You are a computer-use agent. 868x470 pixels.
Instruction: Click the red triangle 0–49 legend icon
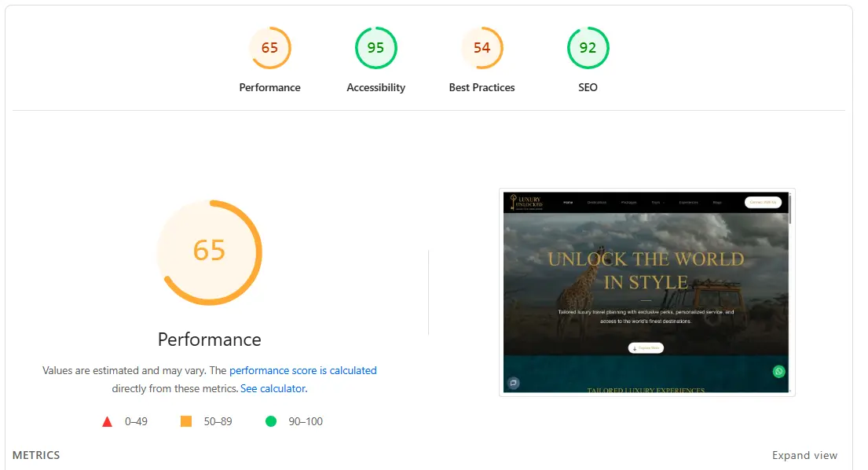click(x=108, y=422)
